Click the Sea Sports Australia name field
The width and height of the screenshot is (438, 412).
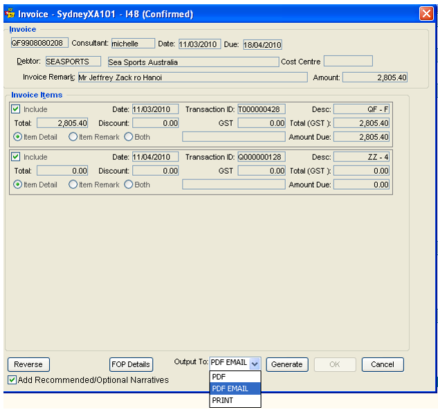coord(193,62)
